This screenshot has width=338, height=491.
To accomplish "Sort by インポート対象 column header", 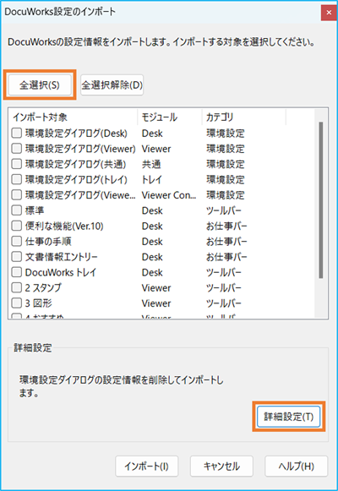I will [x=73, y=117].
